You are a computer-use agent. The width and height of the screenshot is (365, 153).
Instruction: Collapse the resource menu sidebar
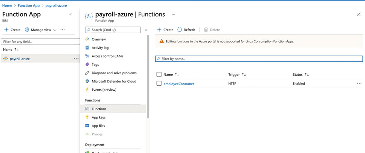click(x=145, y=30)
